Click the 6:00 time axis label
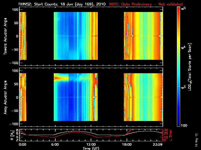This screenshot has width=201, height=150. (x=55, y=144)
